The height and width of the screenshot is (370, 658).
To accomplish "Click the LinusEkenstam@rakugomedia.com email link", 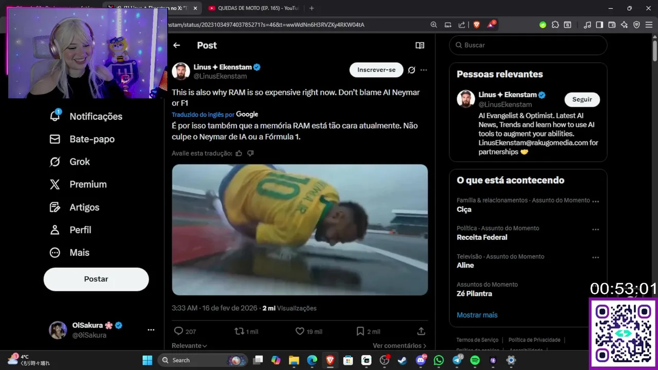I will 533,143.
